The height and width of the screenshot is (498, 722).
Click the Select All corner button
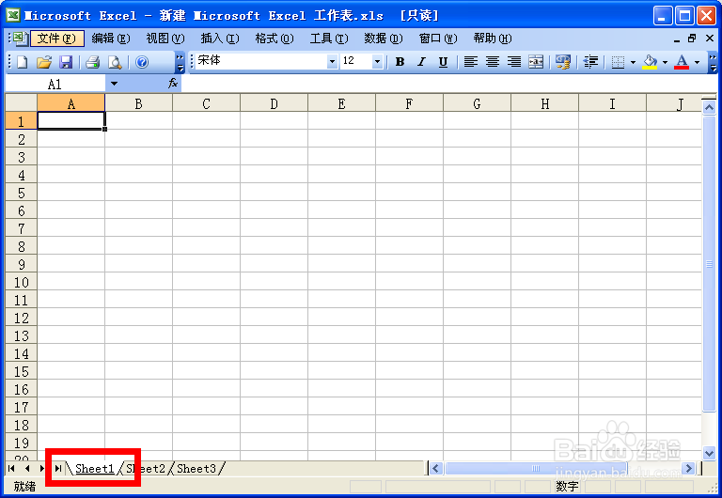coord(22,103)
